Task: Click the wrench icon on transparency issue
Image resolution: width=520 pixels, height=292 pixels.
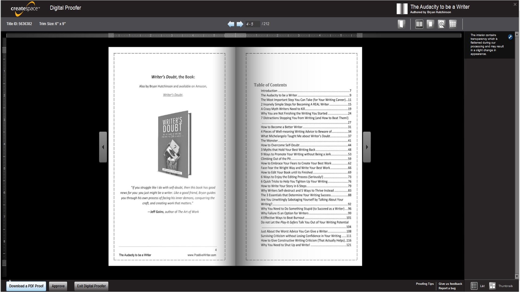Action: pyautogui.click(x=510, y=37)
